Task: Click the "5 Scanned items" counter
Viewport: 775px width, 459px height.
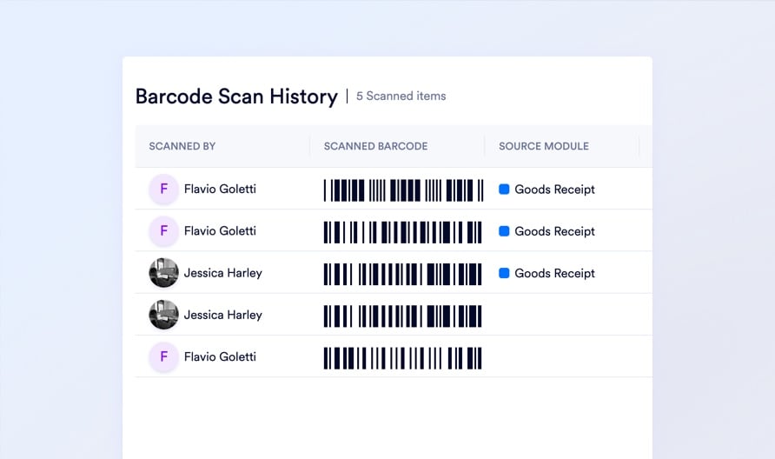Action: coord(401,96)
